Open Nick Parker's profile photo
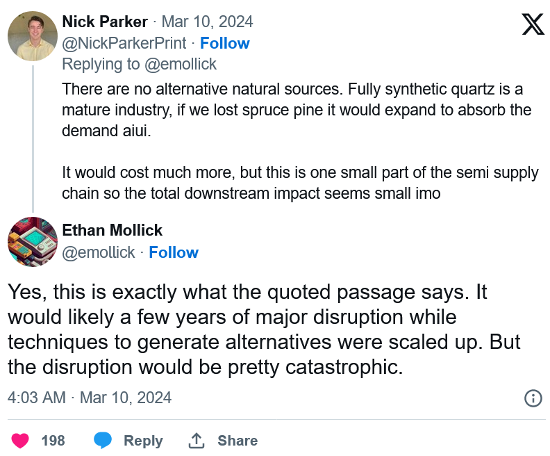Image resolution: width=550 pixels, height=456 pixels. (33, 36)
